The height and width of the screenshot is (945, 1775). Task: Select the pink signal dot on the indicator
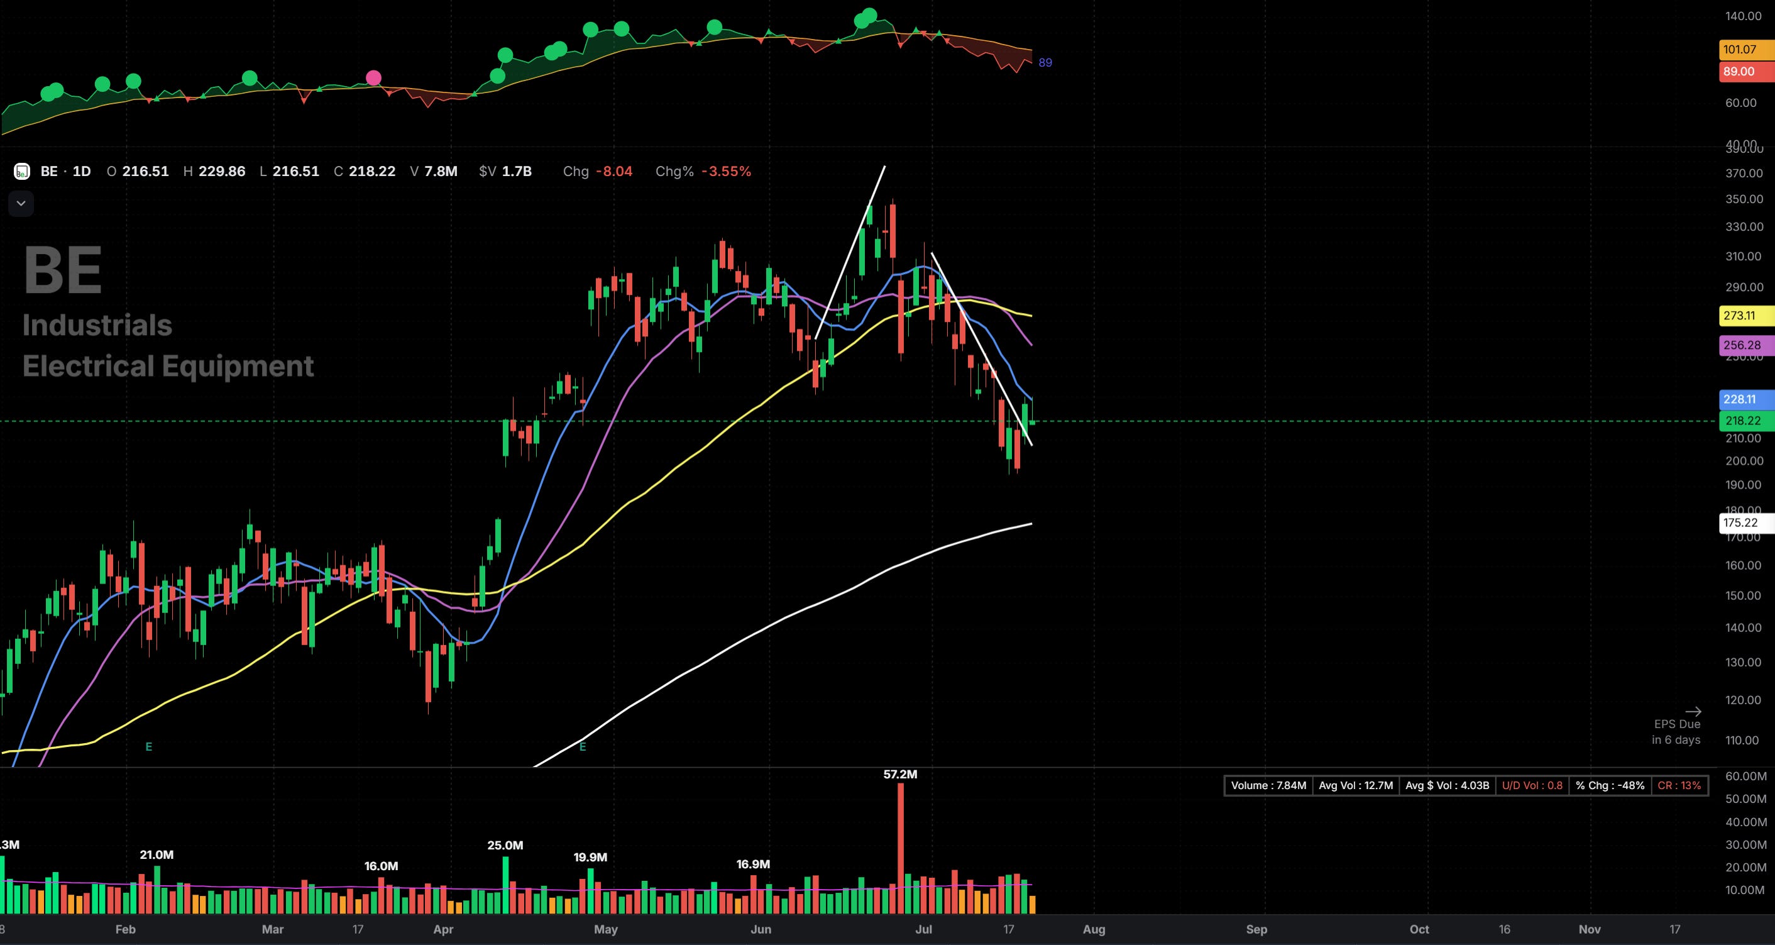tap(373, 78)
